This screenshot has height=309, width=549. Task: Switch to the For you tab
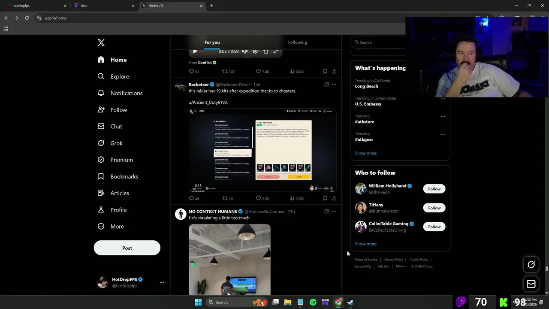pos(212,42)
